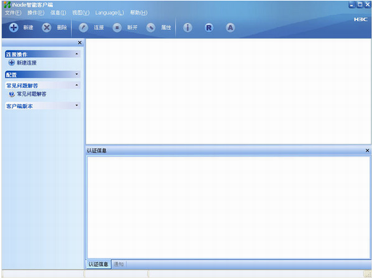The width and height of the screenshot is (372, 278).
Task: Click the round info 'i' toolbar icon
Action: tap(187, 27)
